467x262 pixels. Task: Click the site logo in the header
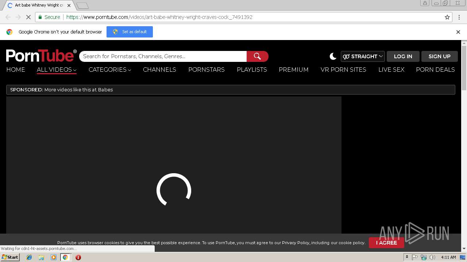point(41,56)
